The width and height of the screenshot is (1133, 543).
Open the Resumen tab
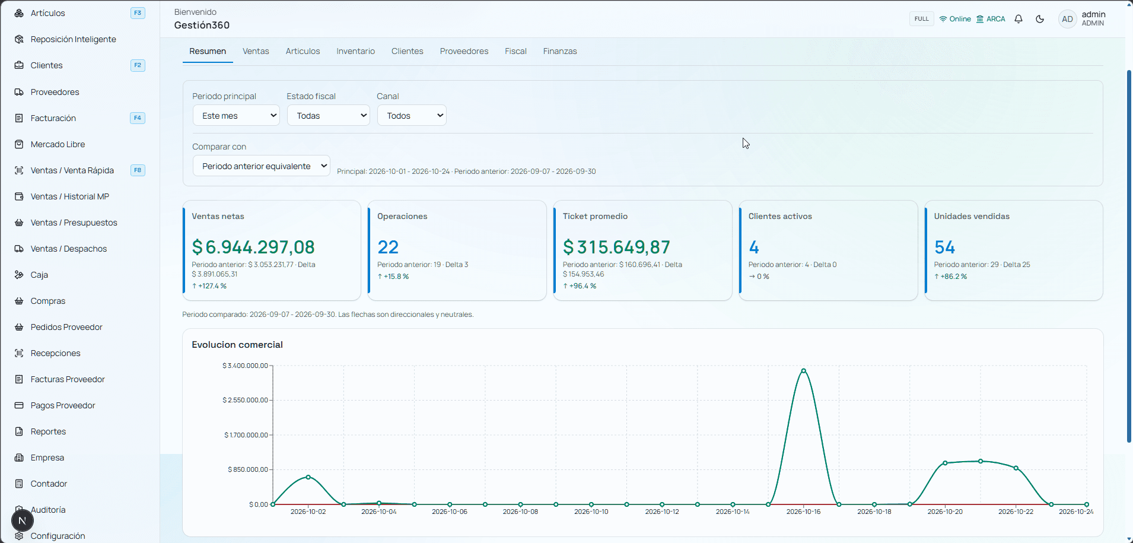point(208,51)
